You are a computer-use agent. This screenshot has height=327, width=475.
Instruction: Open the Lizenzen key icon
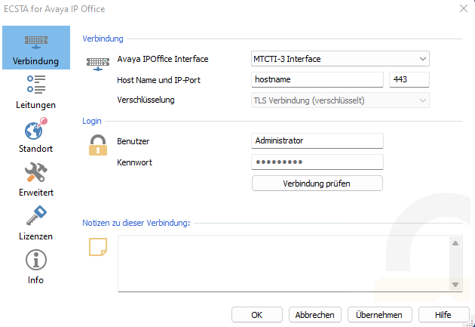tap(35, 217)
